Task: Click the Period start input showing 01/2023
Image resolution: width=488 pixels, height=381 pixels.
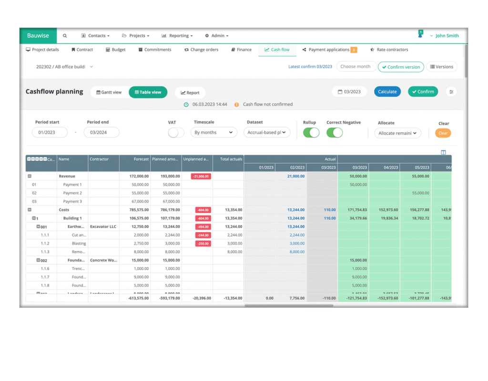Action: click(x=50, y=132)
